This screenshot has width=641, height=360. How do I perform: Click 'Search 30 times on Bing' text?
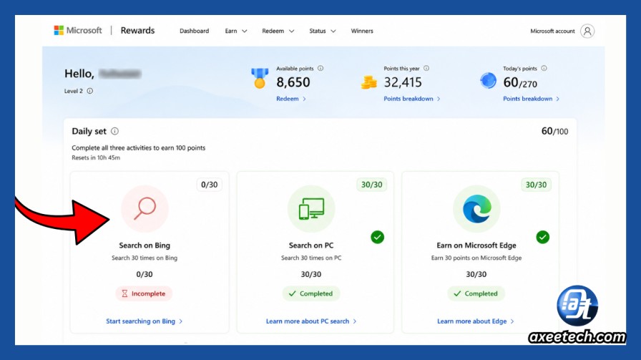[x=145, y=258]
